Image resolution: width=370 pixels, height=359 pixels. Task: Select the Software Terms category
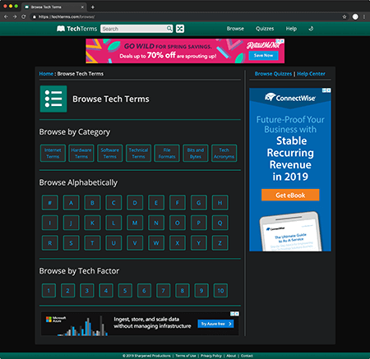click(x=110, y=154)
